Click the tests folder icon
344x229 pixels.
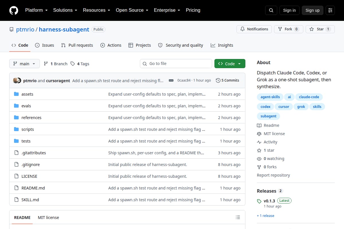point(16,141)
